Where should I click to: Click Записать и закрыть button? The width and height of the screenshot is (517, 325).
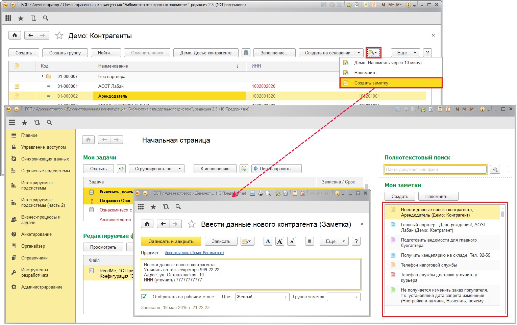point(171,241)
